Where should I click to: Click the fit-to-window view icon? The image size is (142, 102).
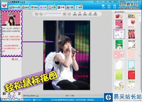click(x=64, y=14)
